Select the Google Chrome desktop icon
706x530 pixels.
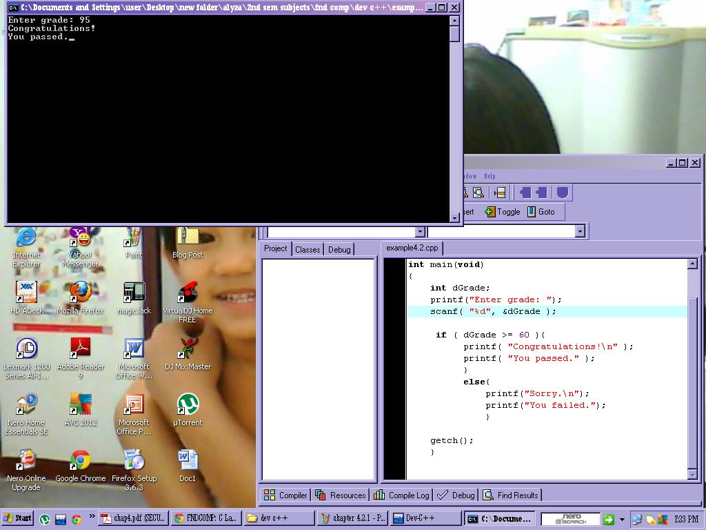(81, 466)
